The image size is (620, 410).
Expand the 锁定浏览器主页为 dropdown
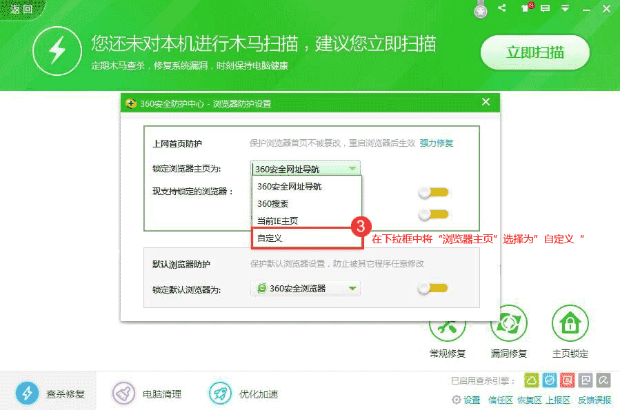(x=306, y=169)
